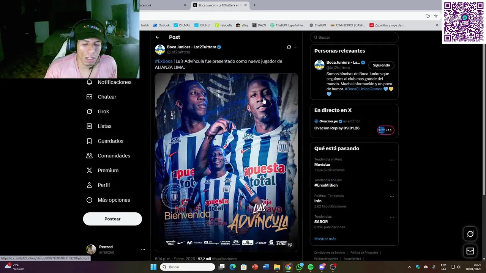Image resolution: width=486 pixels, height=273 pixels.
Task: Open Grok in the sidebar
Action: click(x=98, y=111)
